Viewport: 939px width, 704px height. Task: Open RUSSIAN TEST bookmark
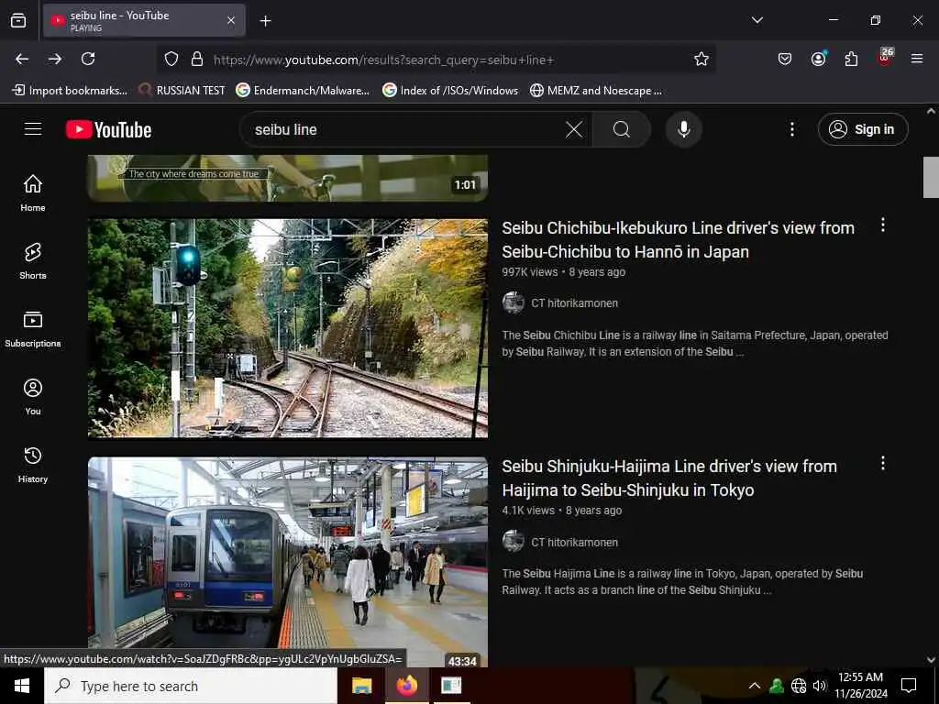182,91
